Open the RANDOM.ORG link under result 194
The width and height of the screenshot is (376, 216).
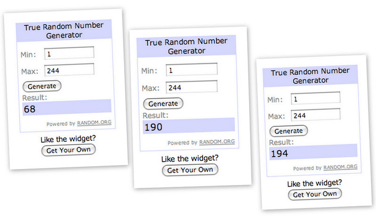pyautogui.click(x=340, y=167)
